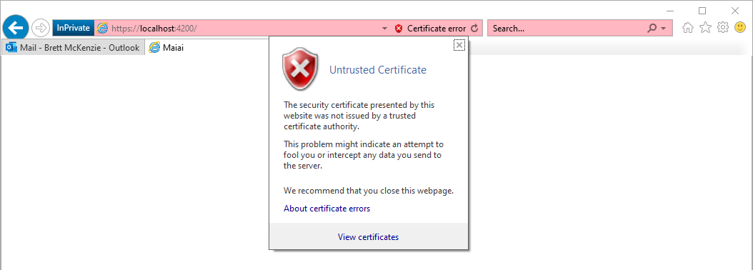Viewport: 753px width, 270px height.
Task: Refresh the page with the reload icon
Action: (474, 29)
